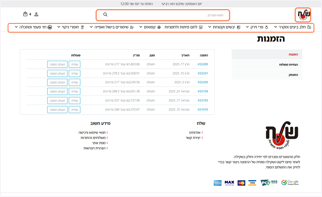Open the shopping bag cart icon
The image size is (322, 197).
tap(25, 14)
